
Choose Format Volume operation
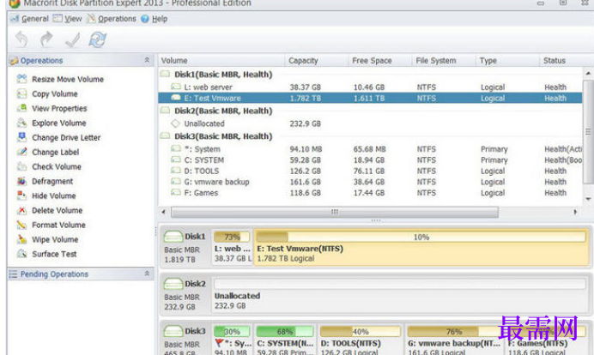tap(58, 225)
